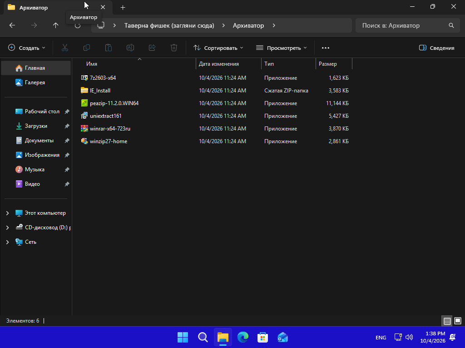The width and height of the screenshot is (465, 348).
Task: Open taskbar Search
Action: coord(203,337)
